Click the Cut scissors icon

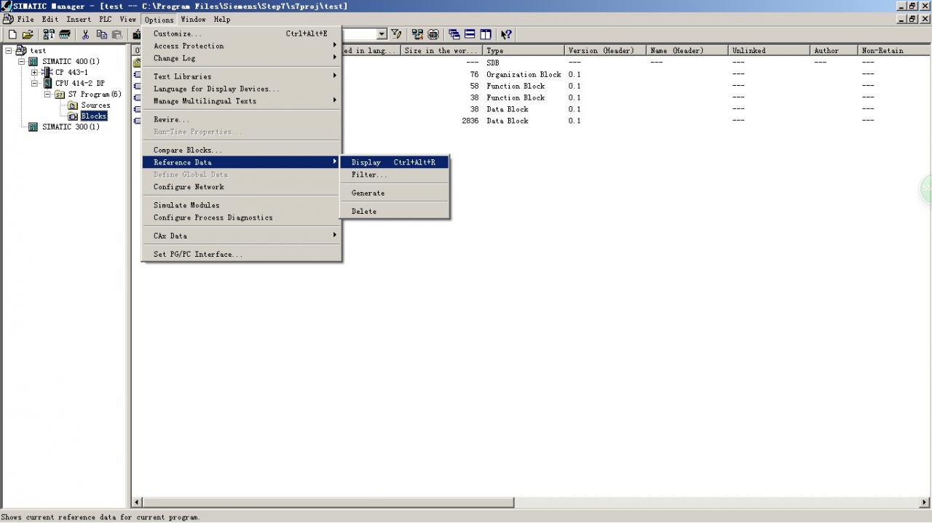click(x=86, y=34)
